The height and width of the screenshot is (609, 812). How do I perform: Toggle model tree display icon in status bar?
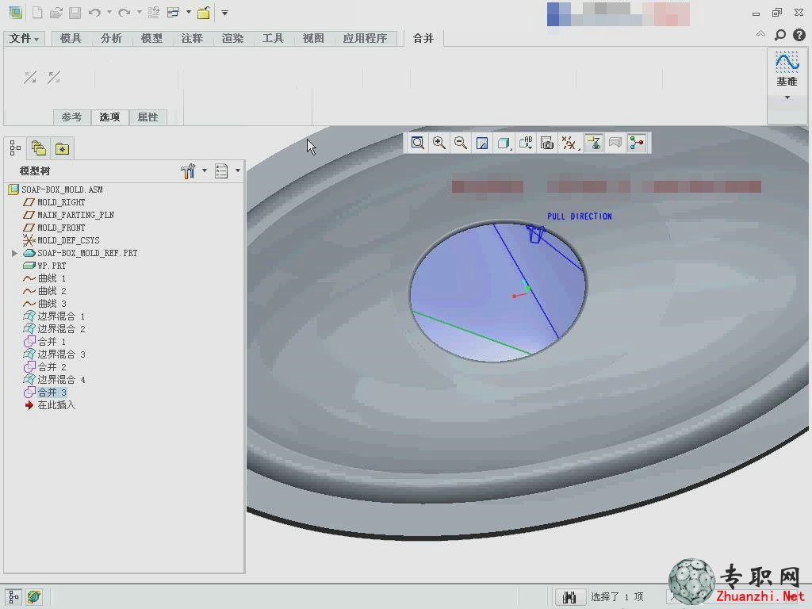(x=14, y=597)
